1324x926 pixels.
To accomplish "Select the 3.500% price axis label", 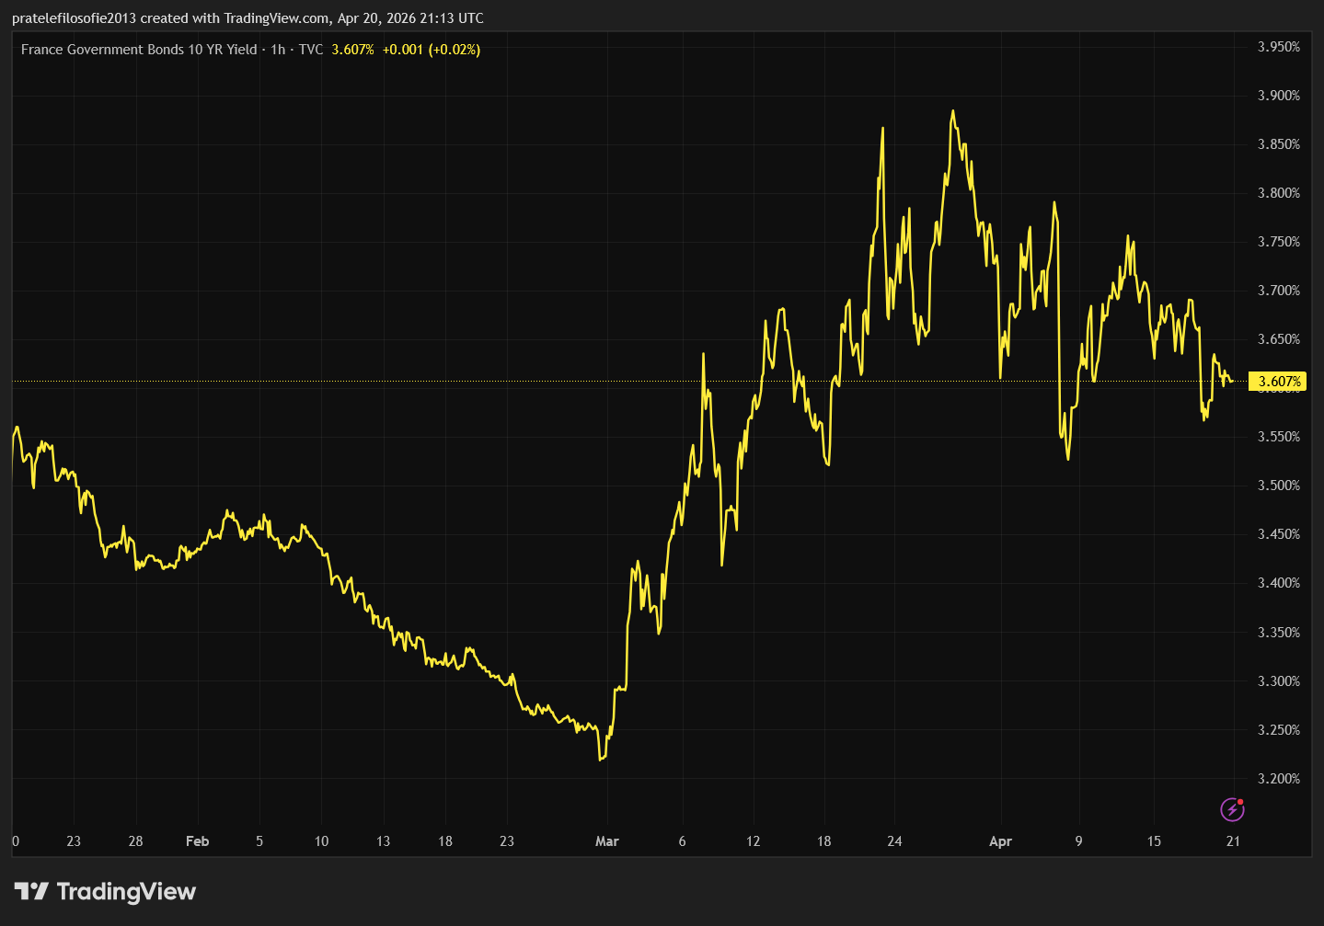I will 1279,486.
